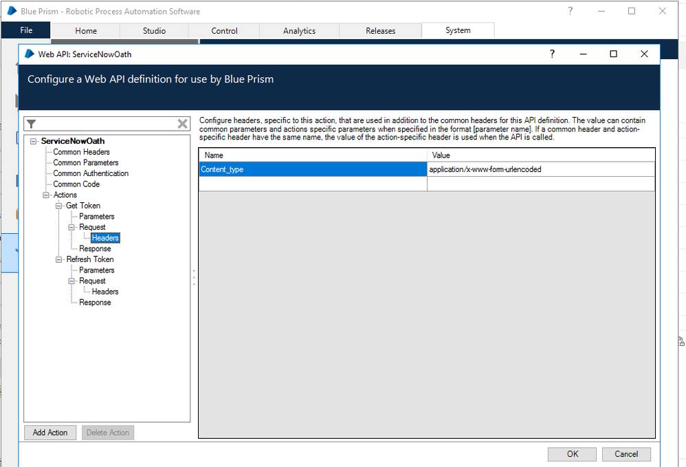Viewport: 686px width, 467px height.
Task: Click the Add Action button
Action: point(50,433)
